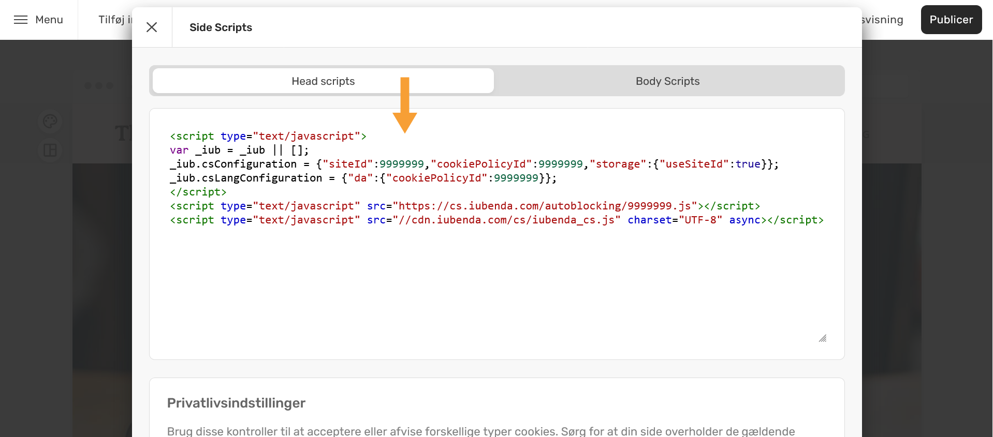Close the Side Scripts panel
The height and width of the screenshot is (437, 993).
point(152,27)
